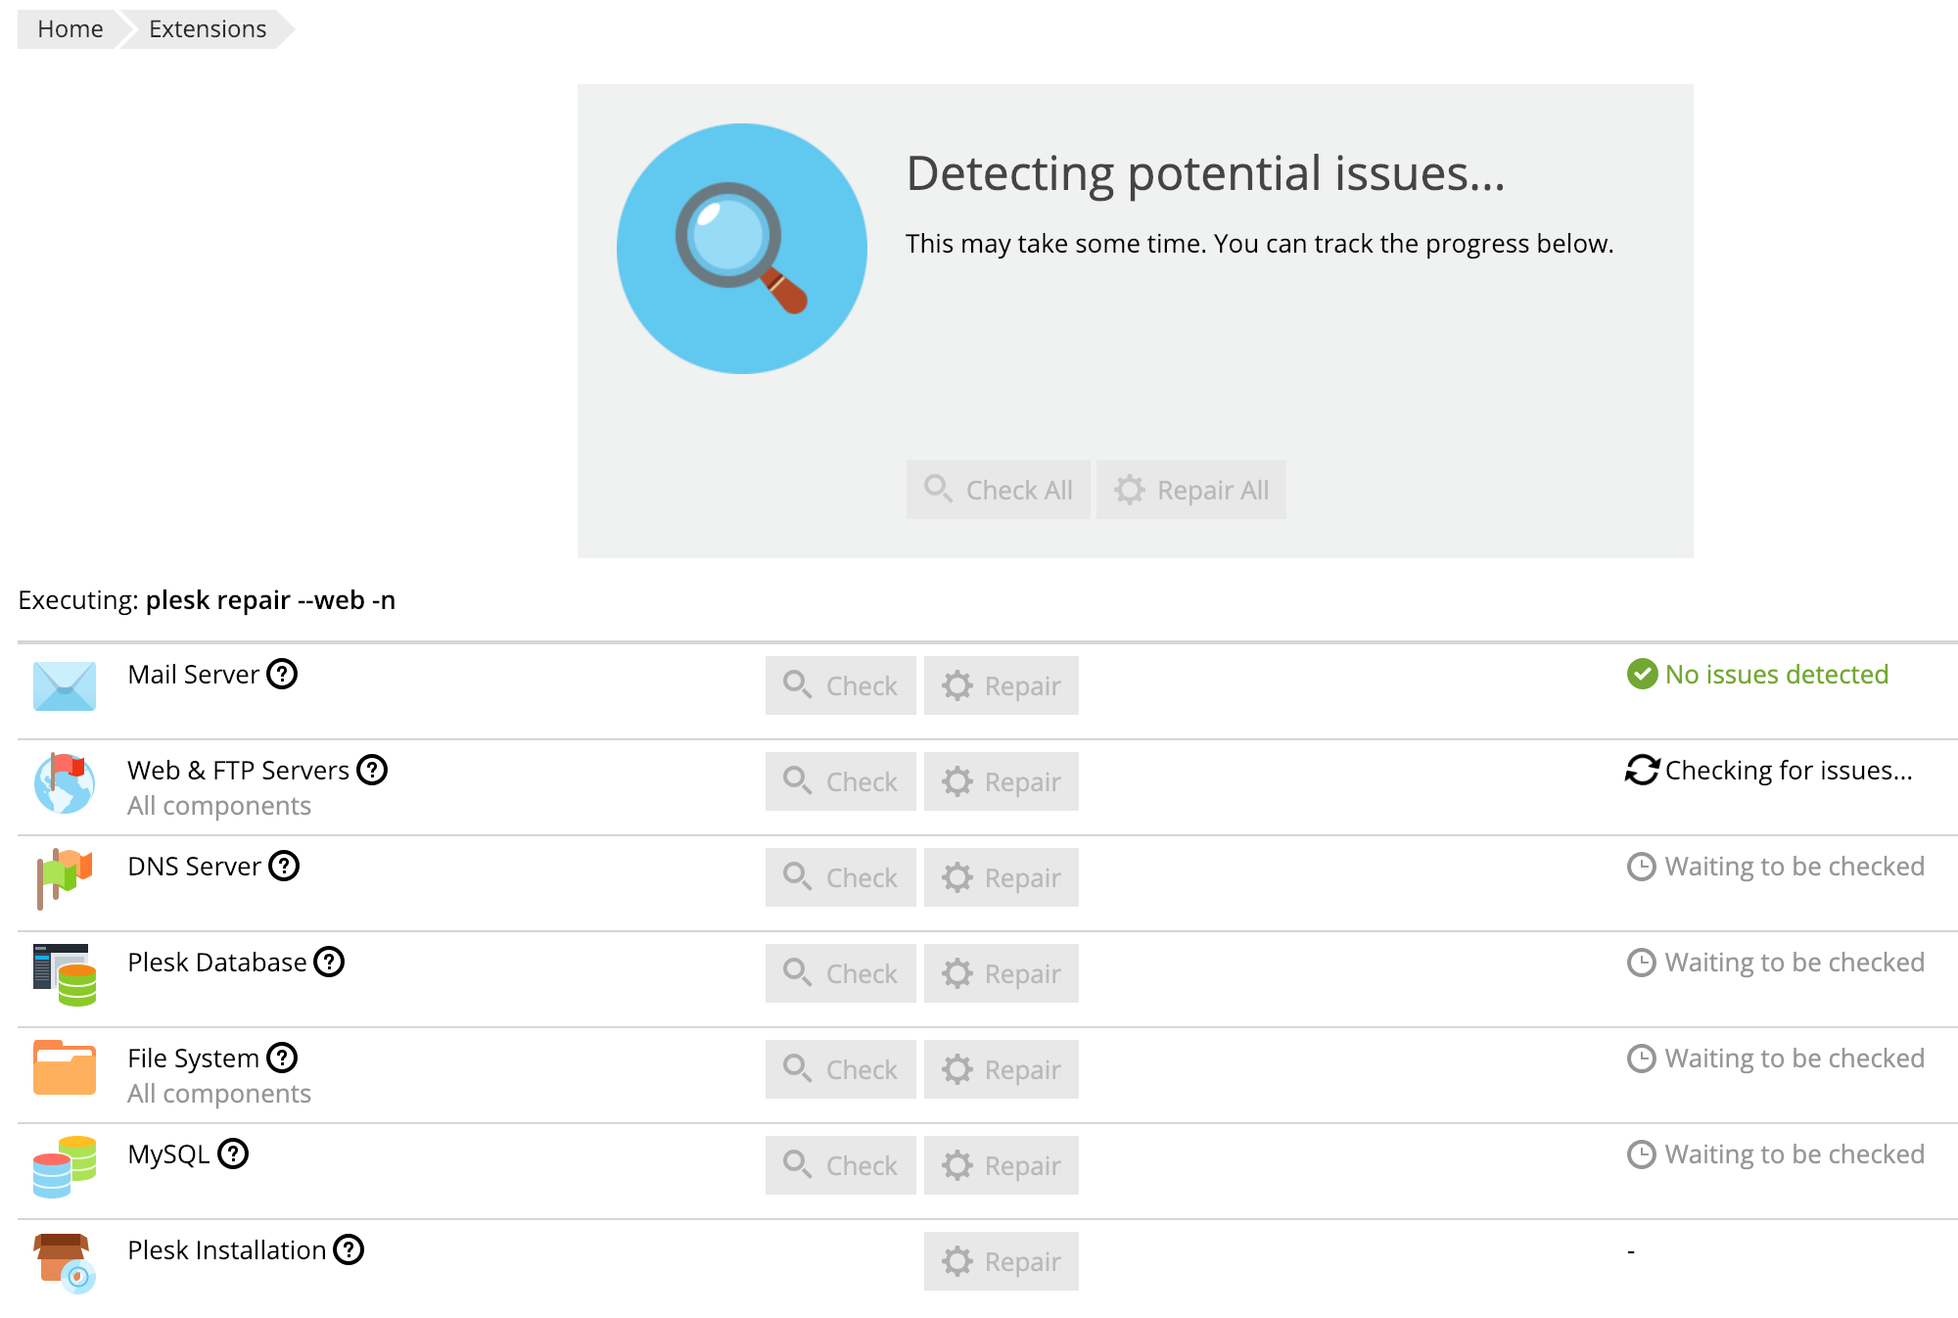Check the Mail Server
This screenshot has height=1318, width=1958.
841,685
